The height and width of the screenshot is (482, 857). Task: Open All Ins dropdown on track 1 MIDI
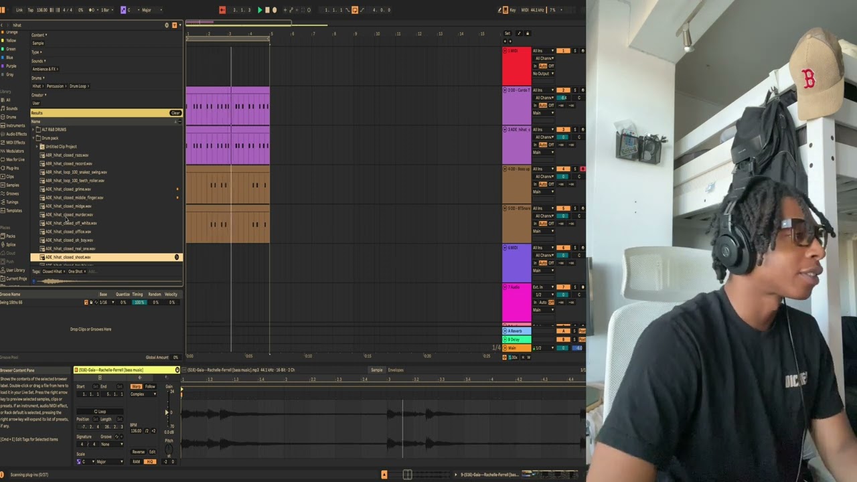(x=544, y=51)
